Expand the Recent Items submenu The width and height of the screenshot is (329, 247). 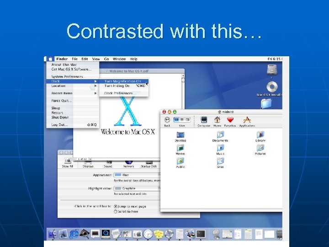[73, 93]
